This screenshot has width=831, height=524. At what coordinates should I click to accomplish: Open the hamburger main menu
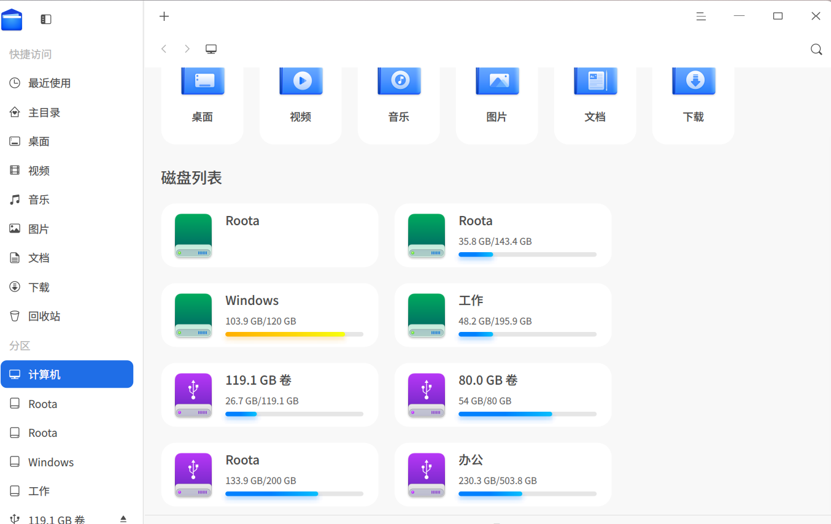pyautogui.click(x=701, y=17)
